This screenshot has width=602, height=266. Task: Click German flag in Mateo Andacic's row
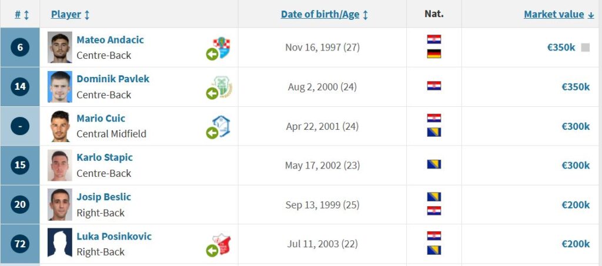point(434,54)
